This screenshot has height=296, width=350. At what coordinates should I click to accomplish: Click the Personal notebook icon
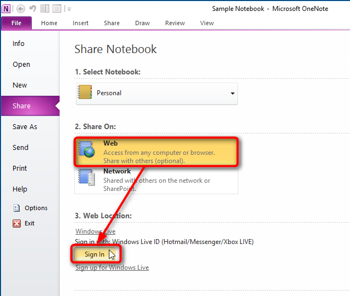pos(85,92)
